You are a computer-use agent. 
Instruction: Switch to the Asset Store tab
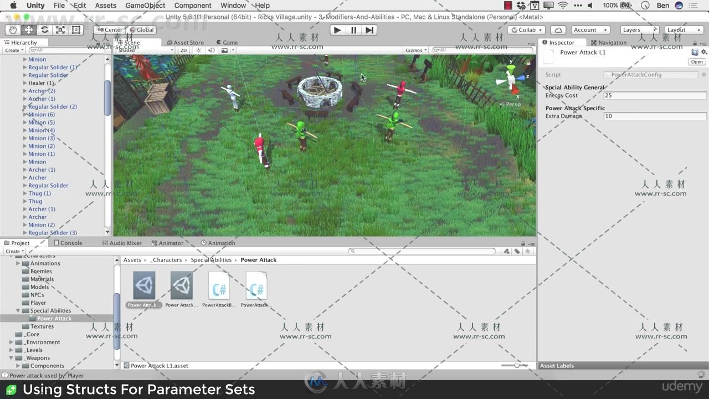pyautogui.click(x=186, y=43)
